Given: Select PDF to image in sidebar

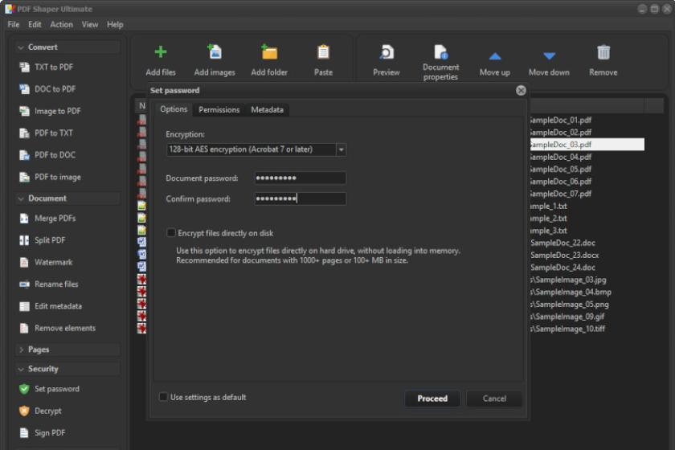Looking at the screenshot, I should pyautogui.click(x=57, y=177).
